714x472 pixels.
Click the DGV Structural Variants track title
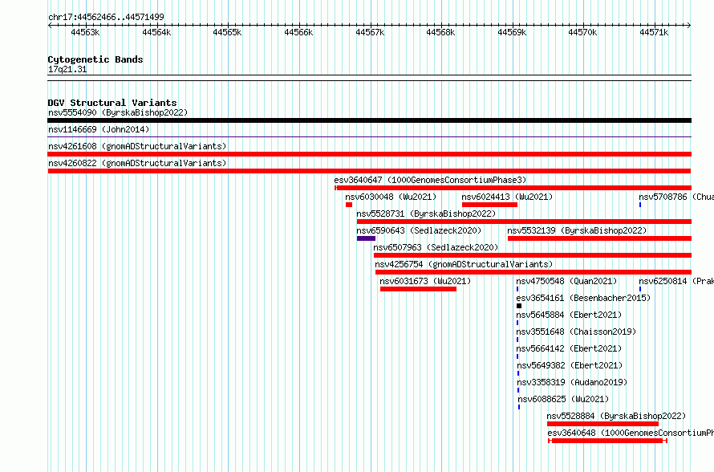[112, 103]
